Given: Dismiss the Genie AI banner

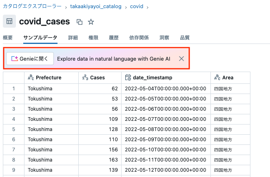Looking at the screenshot, I should 181,59.
